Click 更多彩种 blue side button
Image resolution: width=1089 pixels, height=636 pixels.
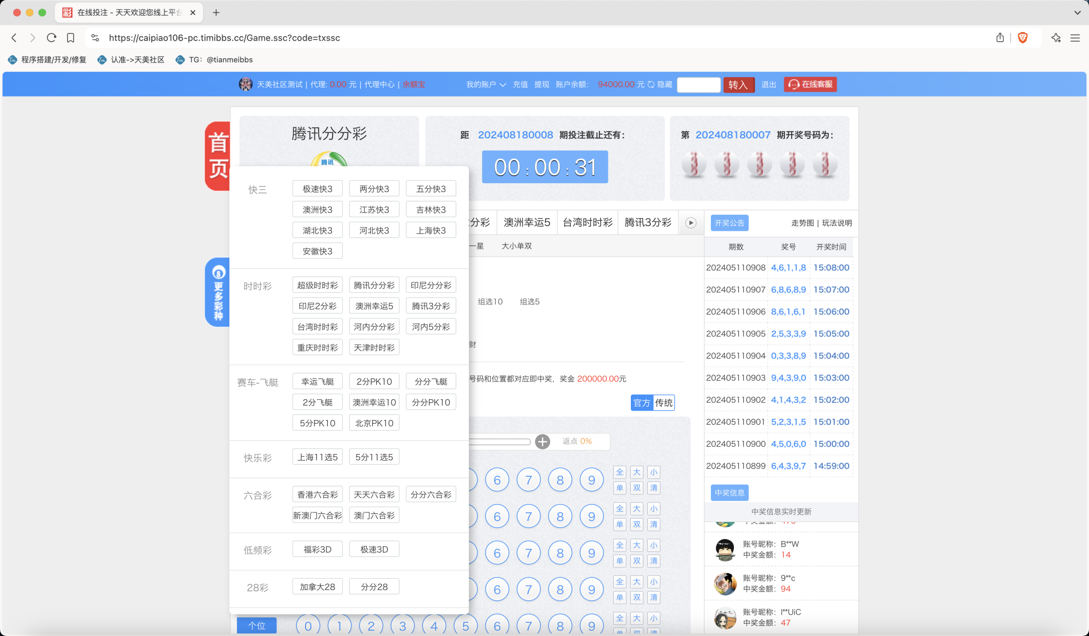[x=217, y=292]
